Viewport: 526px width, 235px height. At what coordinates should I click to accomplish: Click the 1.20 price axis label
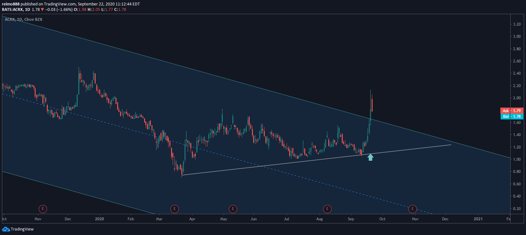coord(517,147)
